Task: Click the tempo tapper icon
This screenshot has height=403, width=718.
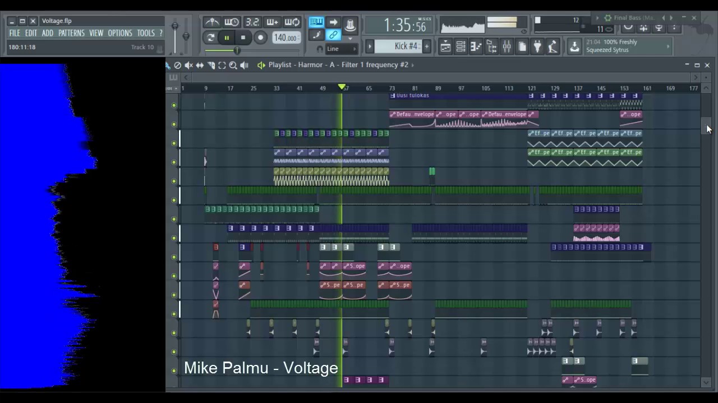Action: (553, 47)
